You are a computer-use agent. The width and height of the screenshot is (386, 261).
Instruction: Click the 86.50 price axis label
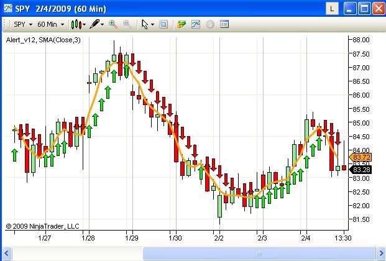tap(361, 81)
